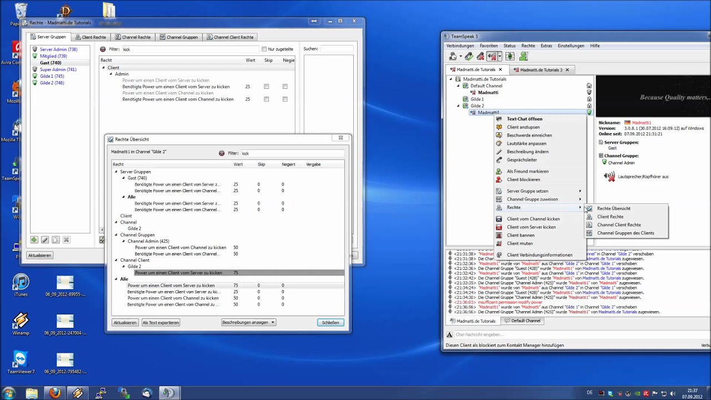The height and width of the screenshot is (400, 711).
Task: Collapse the Default Channel tree node
Action: (458, 86)
